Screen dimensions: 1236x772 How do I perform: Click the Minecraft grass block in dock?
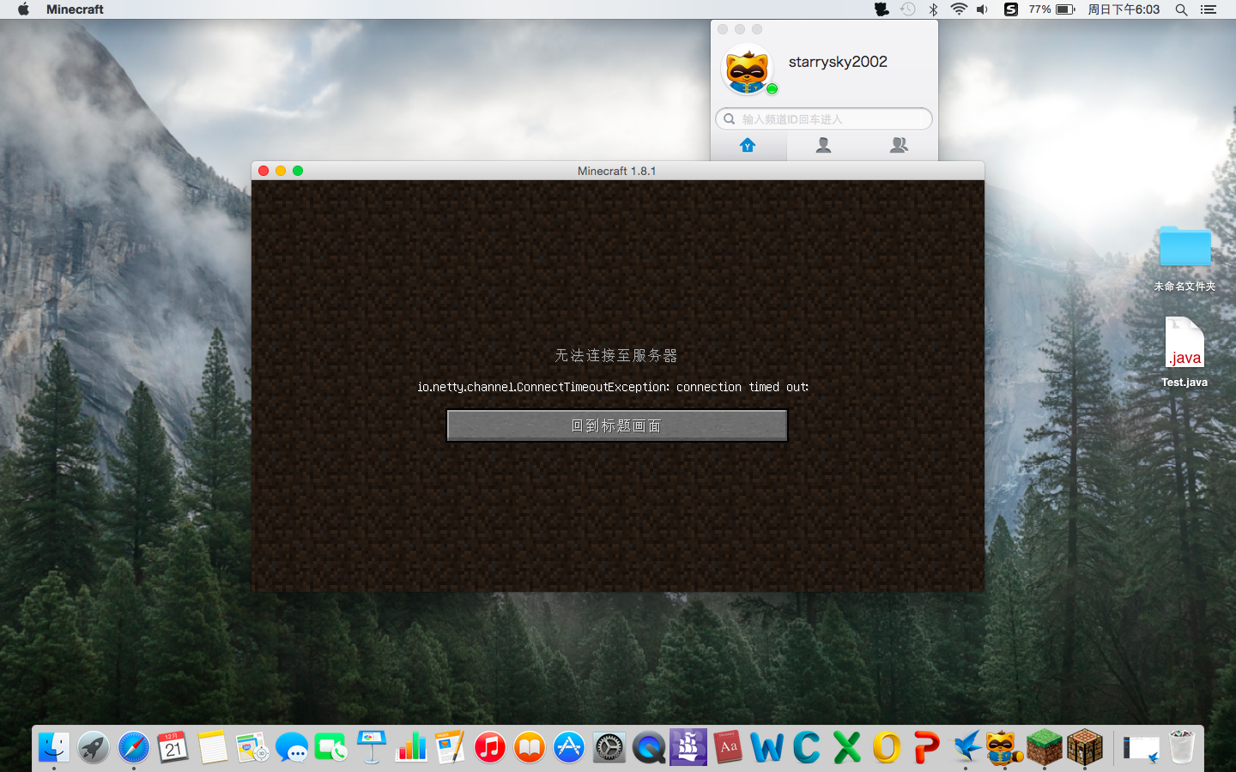pyautogui.click(x=1045, y=747)
